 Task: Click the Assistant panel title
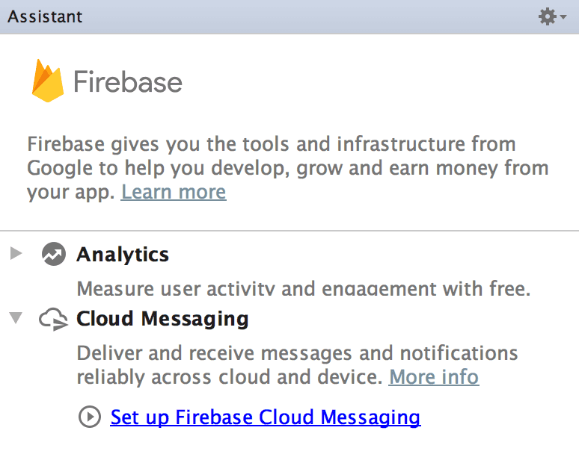pyautogui.click(x=45, y=17)
